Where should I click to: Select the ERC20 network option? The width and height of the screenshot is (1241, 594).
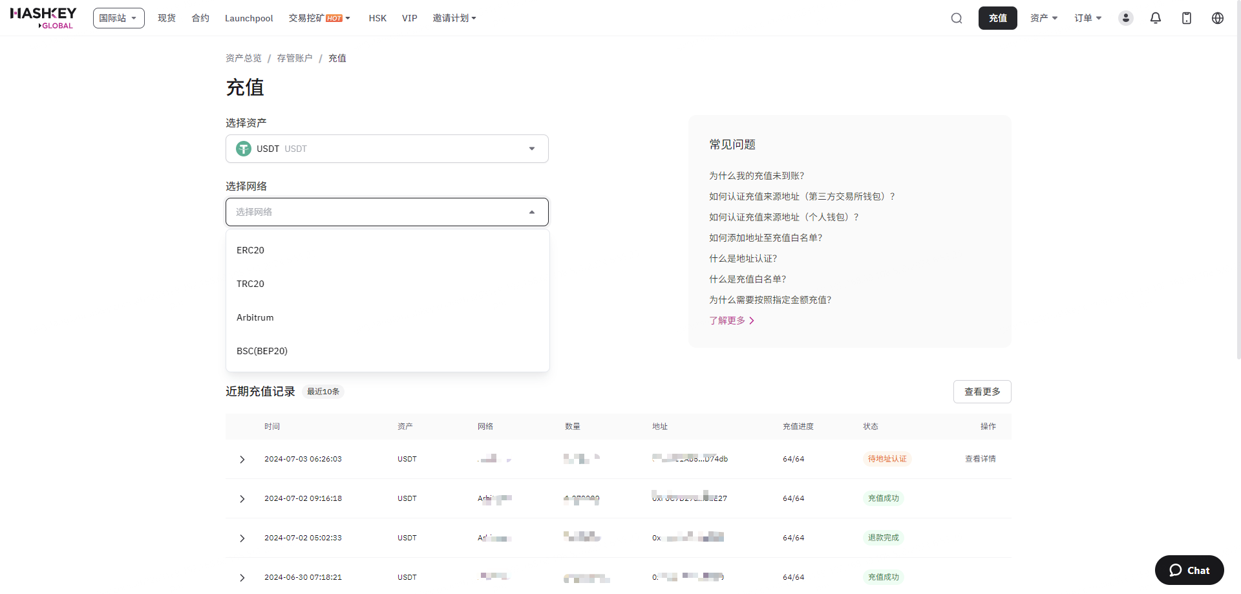point(388,250)
